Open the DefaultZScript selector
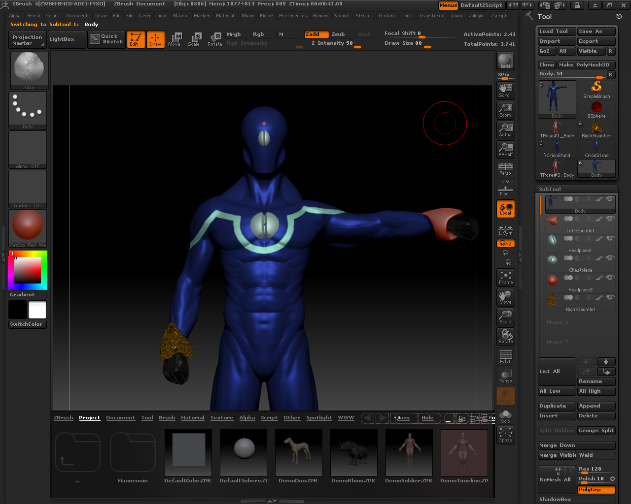The height and width of the screenshot is (504, 631). click(482, 5)
